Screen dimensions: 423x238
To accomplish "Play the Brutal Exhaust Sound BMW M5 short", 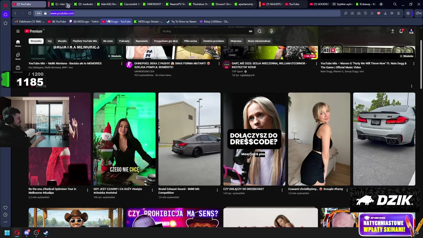I will point(189,139).
